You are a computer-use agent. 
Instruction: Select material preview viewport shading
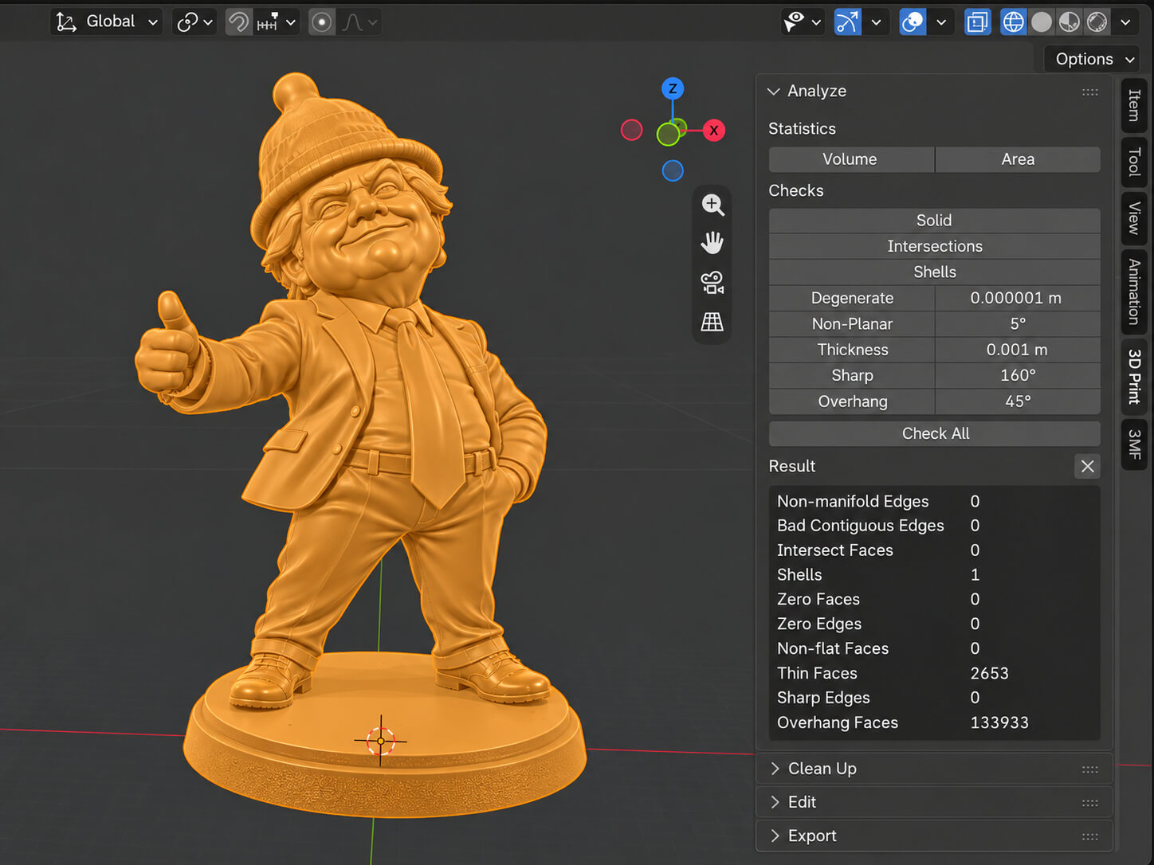(1070, 22)
